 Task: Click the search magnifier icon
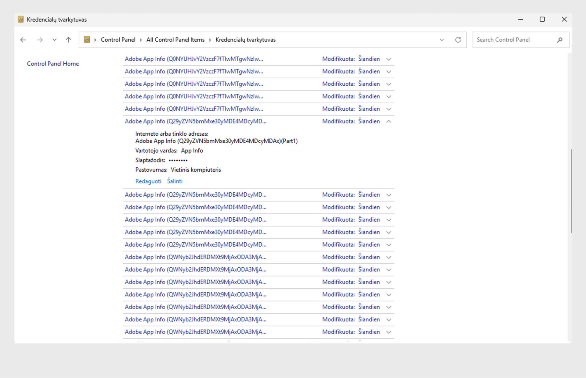pos(559,40)
